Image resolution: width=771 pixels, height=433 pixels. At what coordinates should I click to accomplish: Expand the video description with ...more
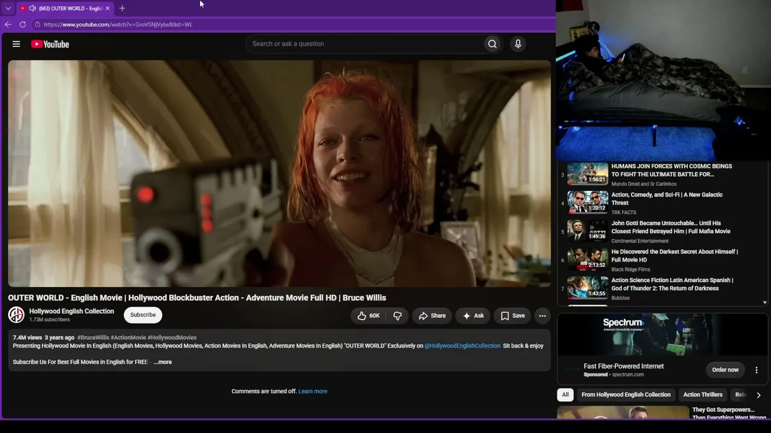coord(163,362)
